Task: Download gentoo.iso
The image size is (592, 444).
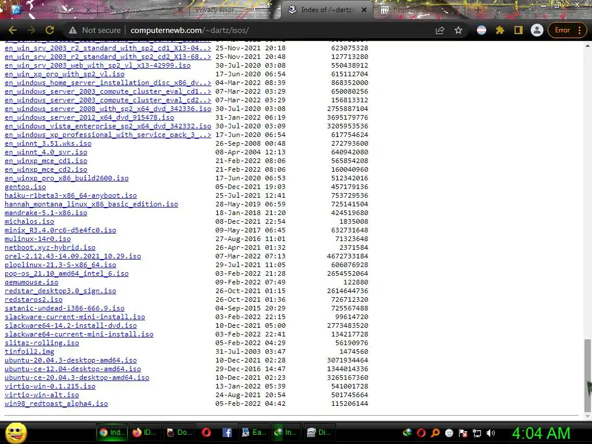Action: coord(25,187)
